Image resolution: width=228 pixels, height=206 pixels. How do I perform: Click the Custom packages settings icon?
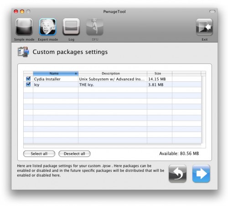point(23,52)
